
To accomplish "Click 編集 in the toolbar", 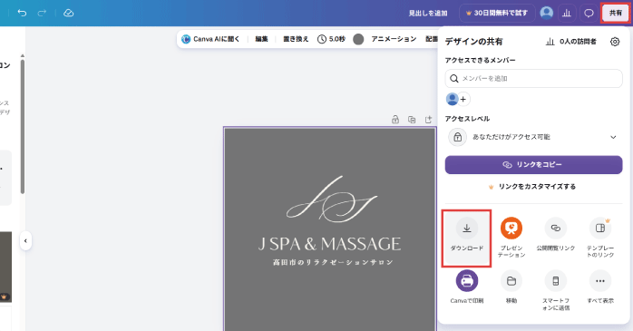I will point(261,39).
